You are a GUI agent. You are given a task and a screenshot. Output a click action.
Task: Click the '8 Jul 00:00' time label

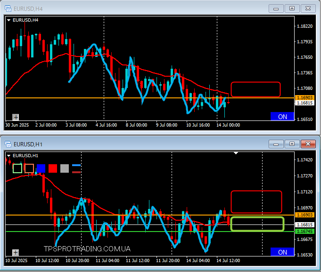[x=136, y=125]
